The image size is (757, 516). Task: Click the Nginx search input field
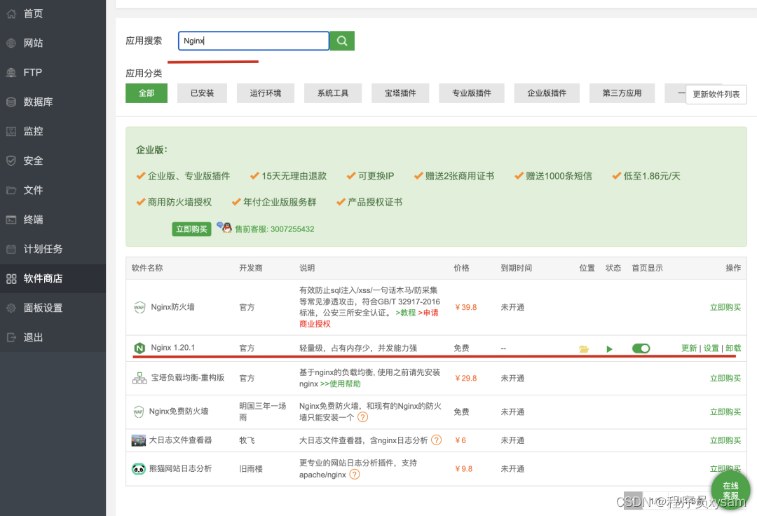point(254,41)
